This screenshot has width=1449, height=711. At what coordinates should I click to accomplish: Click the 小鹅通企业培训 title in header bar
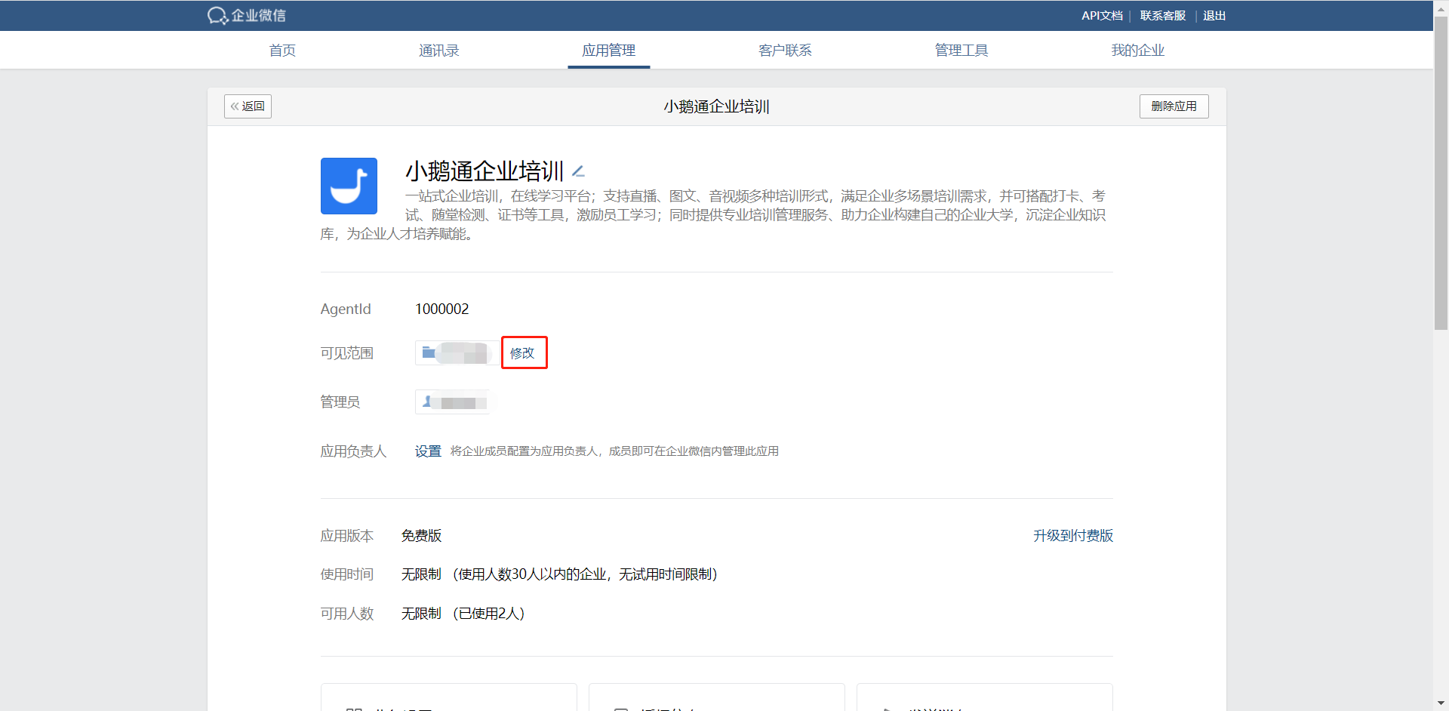click(x=716, y=106)
